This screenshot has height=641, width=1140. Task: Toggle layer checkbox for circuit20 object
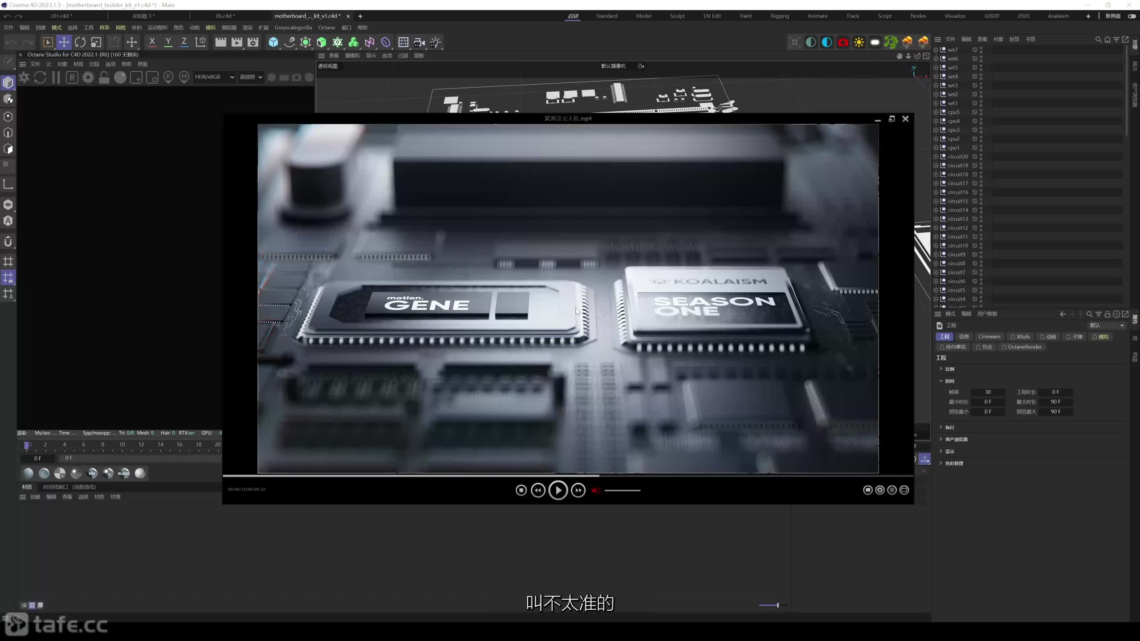(974, 157)
